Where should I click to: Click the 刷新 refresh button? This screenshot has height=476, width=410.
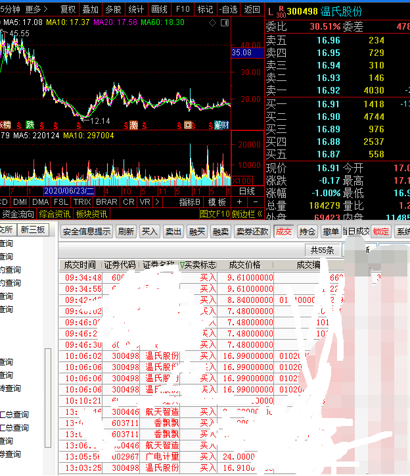(x=126, y=232)
